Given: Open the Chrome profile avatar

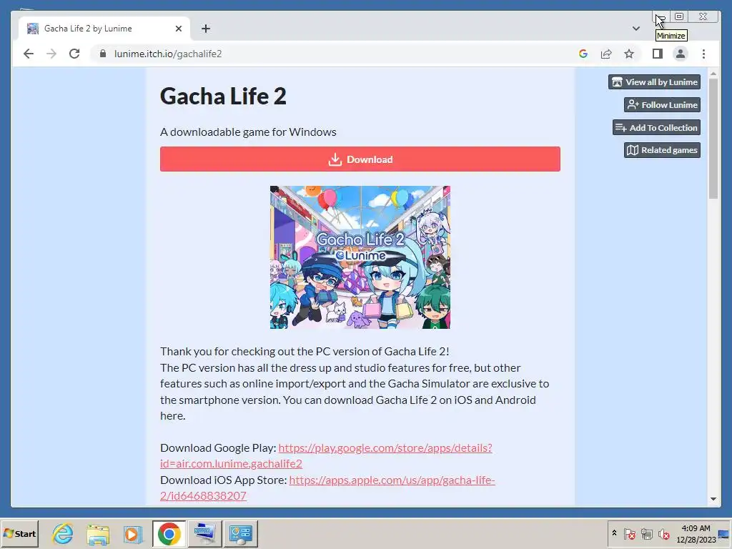Looking at the screenshot, I should (x=681, y=54).
